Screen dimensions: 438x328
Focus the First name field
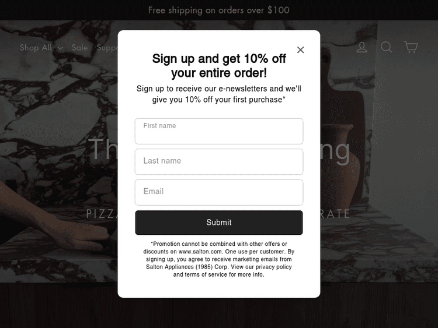[219, 131]
